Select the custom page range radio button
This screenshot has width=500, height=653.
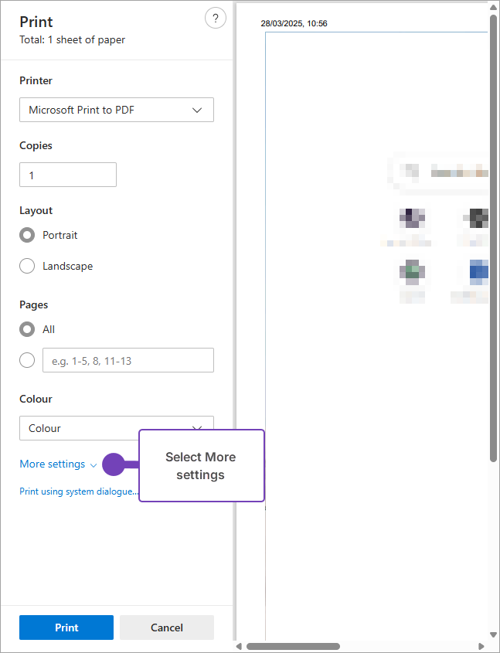coord(27,360)
